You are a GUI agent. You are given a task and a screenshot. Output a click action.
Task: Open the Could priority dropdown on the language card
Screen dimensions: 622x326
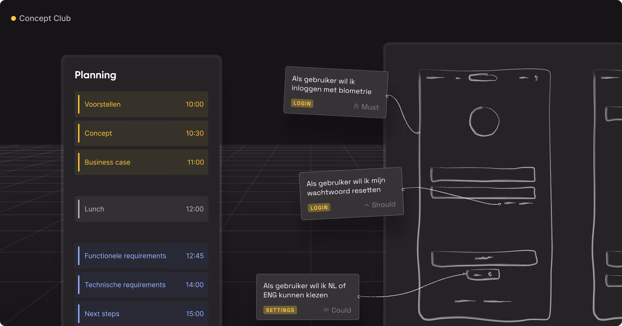(x=337, y=310)
